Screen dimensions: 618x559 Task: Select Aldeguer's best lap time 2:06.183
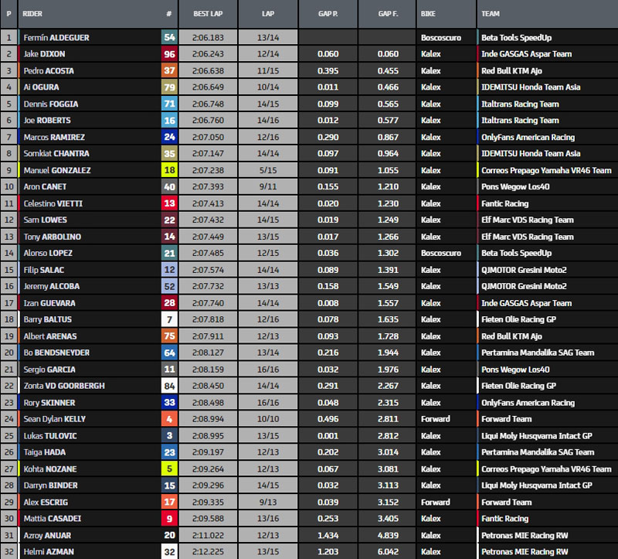(x=207, y=37)
